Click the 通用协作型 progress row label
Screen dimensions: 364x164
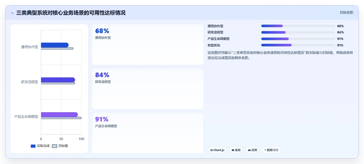pos(215,26)
